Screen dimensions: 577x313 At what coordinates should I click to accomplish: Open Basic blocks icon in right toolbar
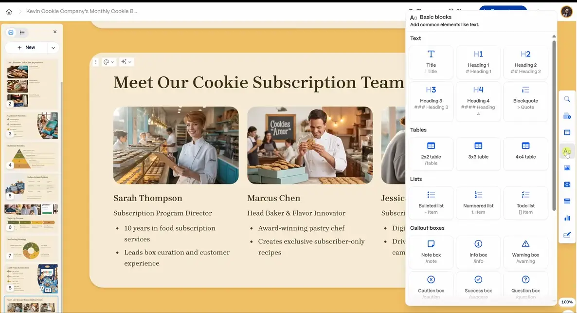pyautogui.click(x=567, y=151)
